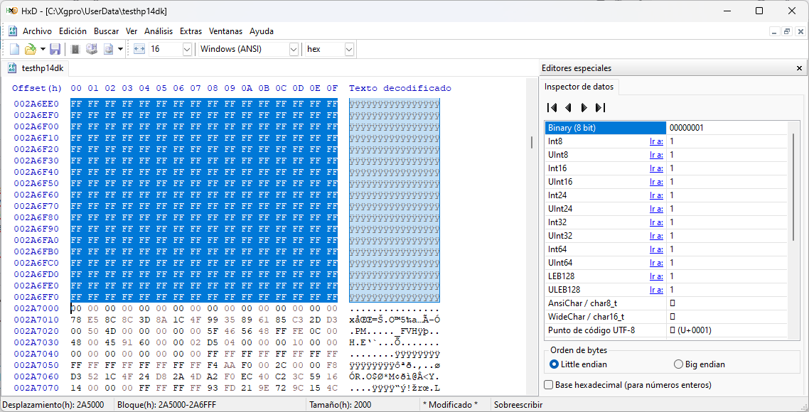Save the file with the floppy disk icon
The image size is (809, 412).
click(55, 49)
